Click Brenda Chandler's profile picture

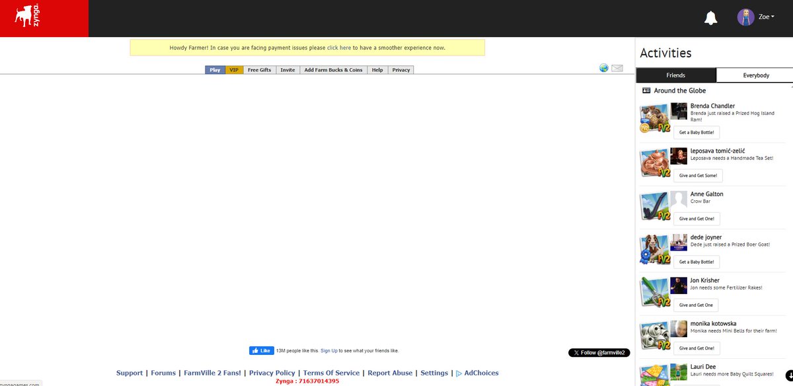(x=679, y=111)
